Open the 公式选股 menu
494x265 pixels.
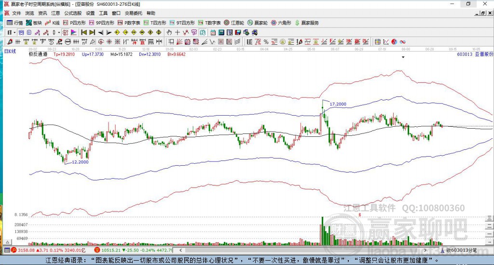point(73,13)
